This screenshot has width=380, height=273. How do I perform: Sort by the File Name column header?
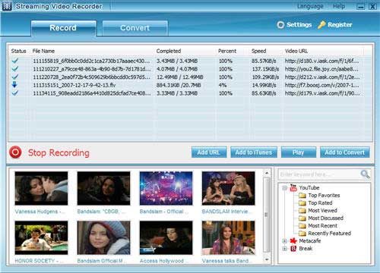43,51
